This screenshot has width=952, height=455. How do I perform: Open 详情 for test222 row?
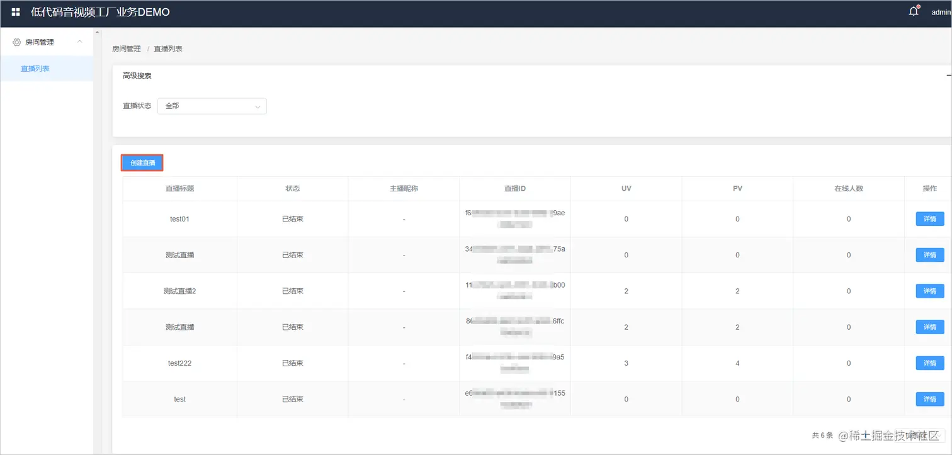929,363
